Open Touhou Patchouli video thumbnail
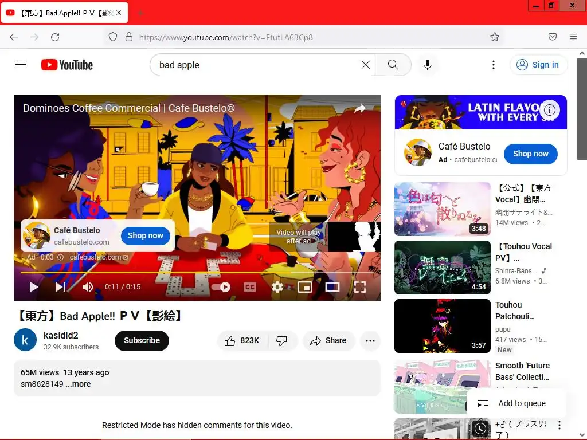The width and height of the screenshot is (587, 440). pos(443,326)
